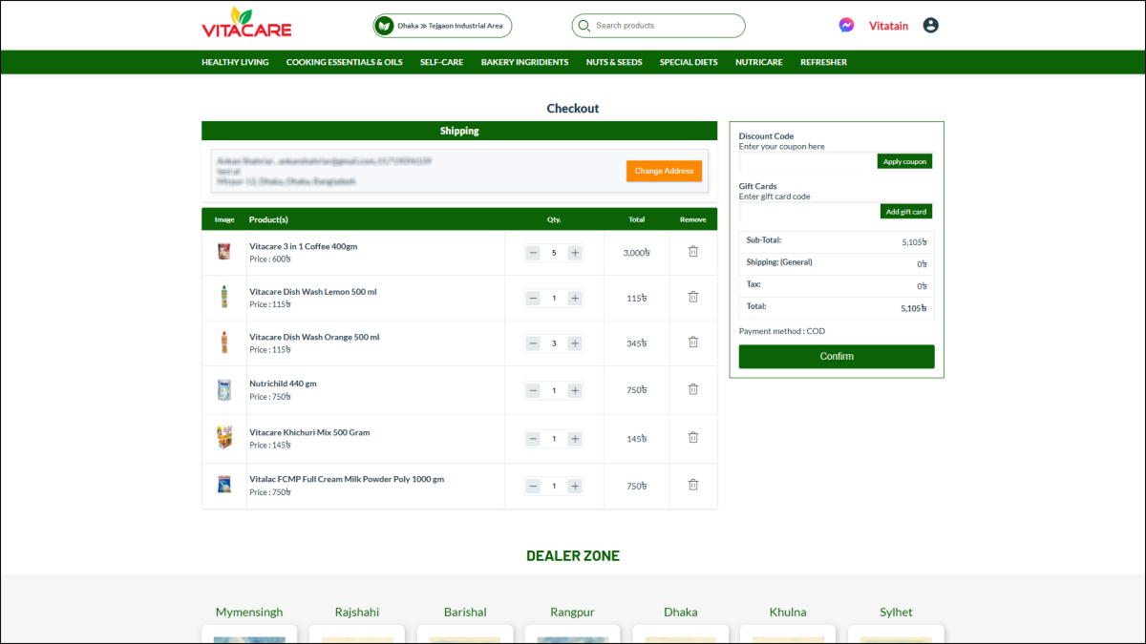Open the Special Diets menu

point(689,62)
